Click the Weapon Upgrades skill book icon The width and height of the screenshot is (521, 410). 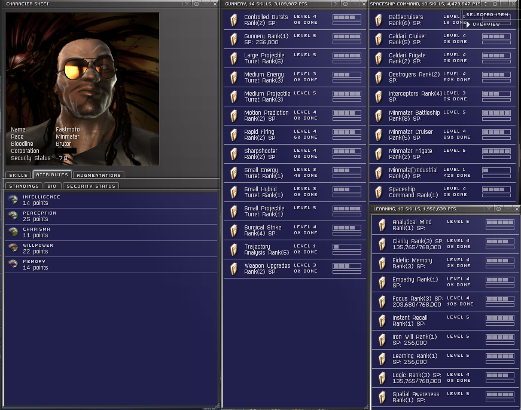[x=234, y=268]
